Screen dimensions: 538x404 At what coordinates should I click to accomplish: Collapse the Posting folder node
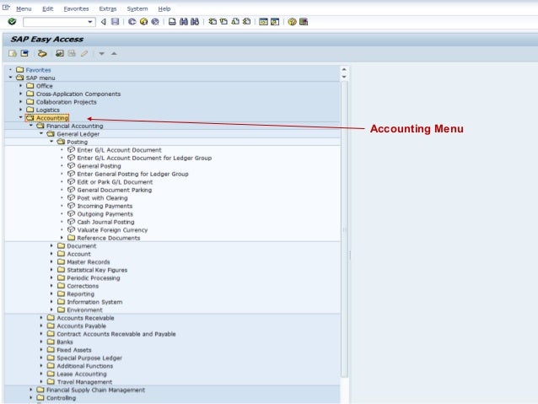point(51,142)
